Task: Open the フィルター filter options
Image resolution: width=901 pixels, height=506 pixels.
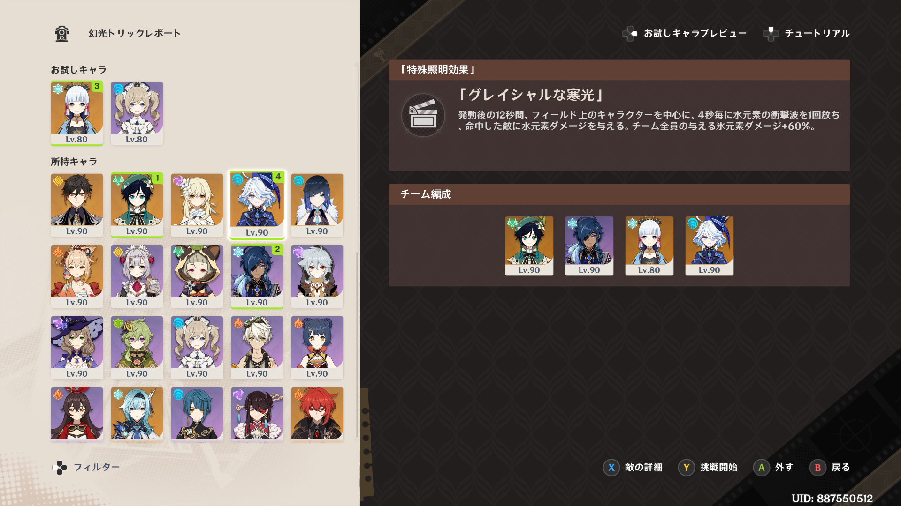Action: pos(97,467)
